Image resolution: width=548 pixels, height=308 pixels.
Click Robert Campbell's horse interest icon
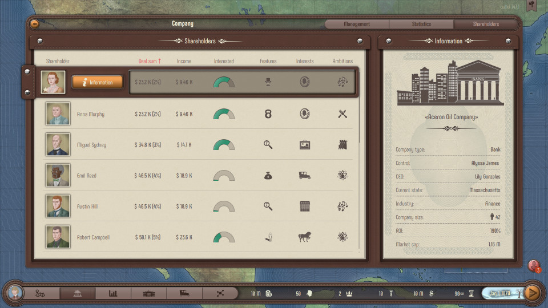tap(305, 237)
